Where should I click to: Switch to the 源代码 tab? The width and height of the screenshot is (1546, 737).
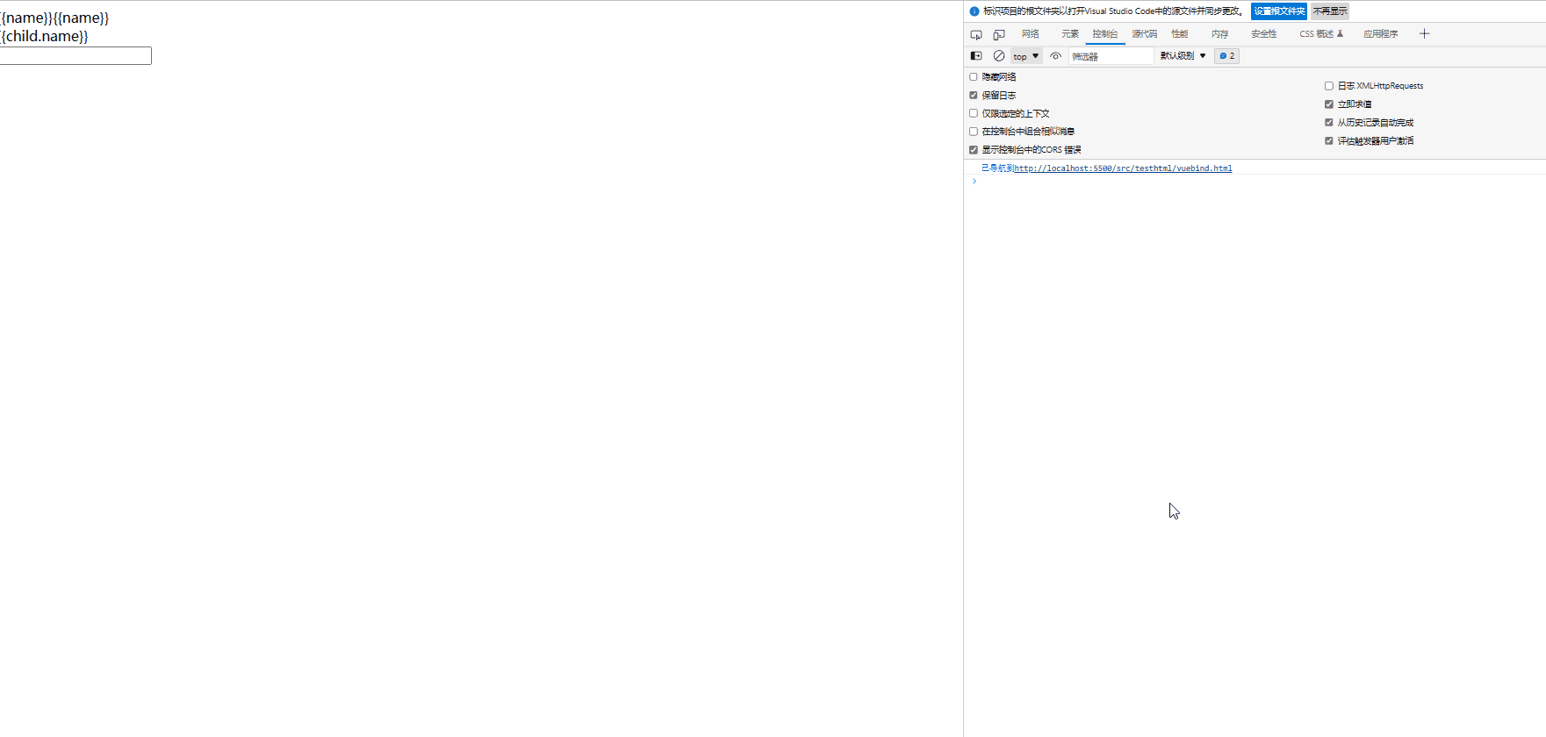1144,34
